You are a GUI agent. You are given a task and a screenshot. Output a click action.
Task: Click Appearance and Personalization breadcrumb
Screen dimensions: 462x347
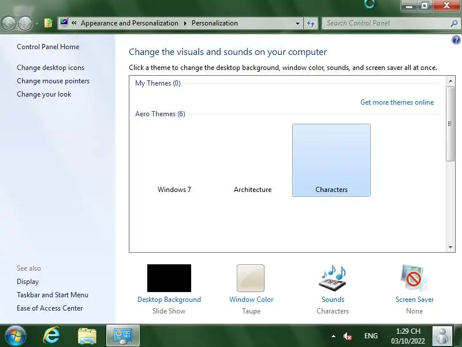[129, 23]
